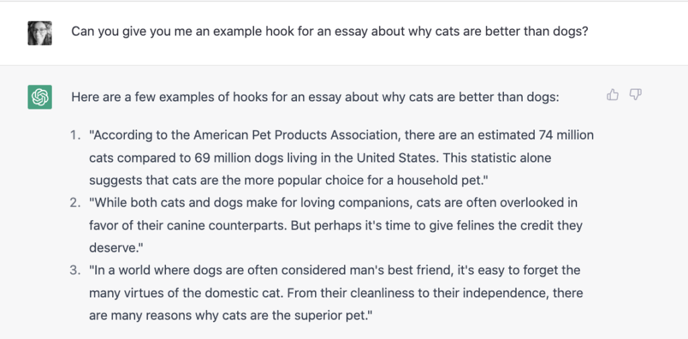Click the thumbs up feedback icon

613,95
